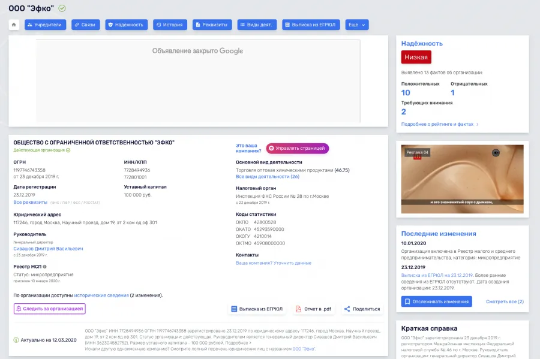Viewport: 540px width, 359px height.
Task: Select the ОКОГУ code 4210014
Action: coord(263,236)
